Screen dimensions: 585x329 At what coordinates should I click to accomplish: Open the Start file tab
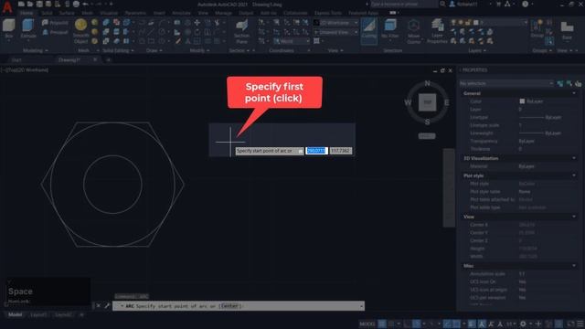16,59
